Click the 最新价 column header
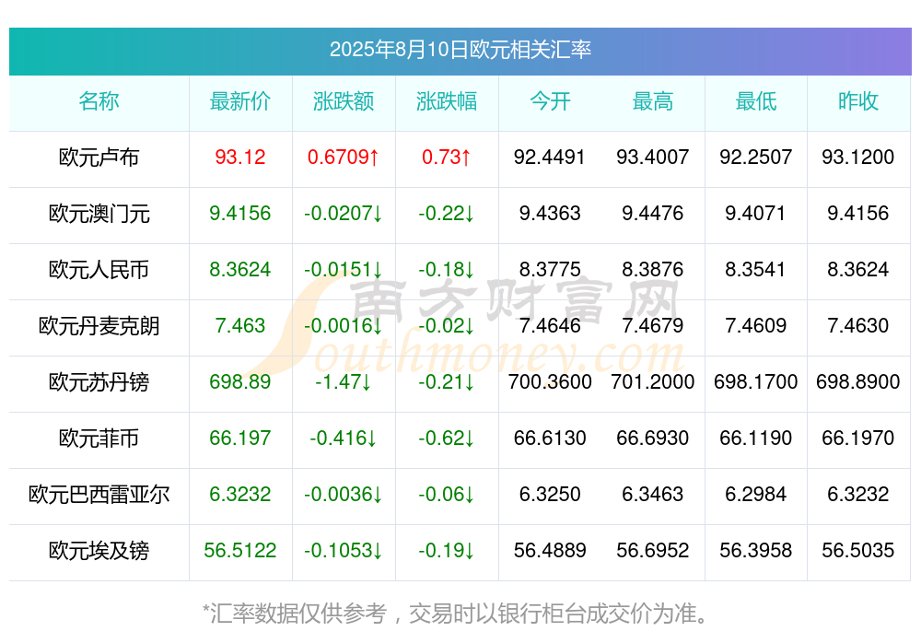The height and width of the screenshot is (643, 921). [x=240, y=101]
